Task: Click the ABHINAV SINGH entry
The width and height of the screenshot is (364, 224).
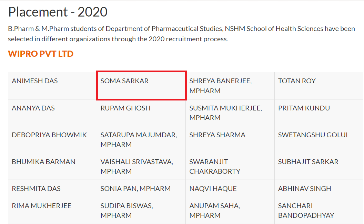Action: (318, 189)
